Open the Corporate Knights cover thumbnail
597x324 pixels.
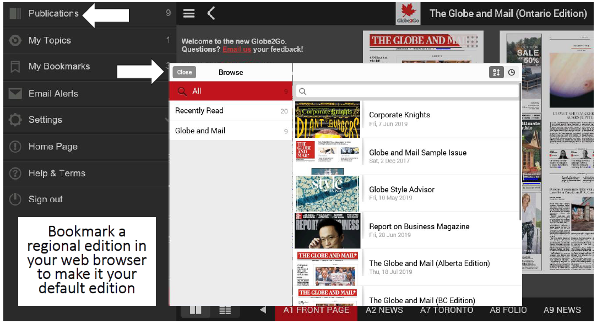328,120
